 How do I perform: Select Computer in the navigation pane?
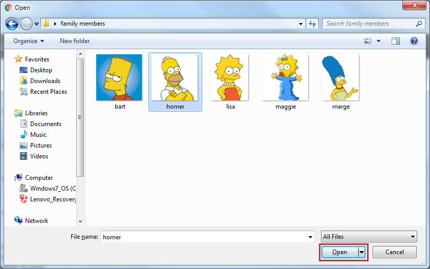point(39,178)
